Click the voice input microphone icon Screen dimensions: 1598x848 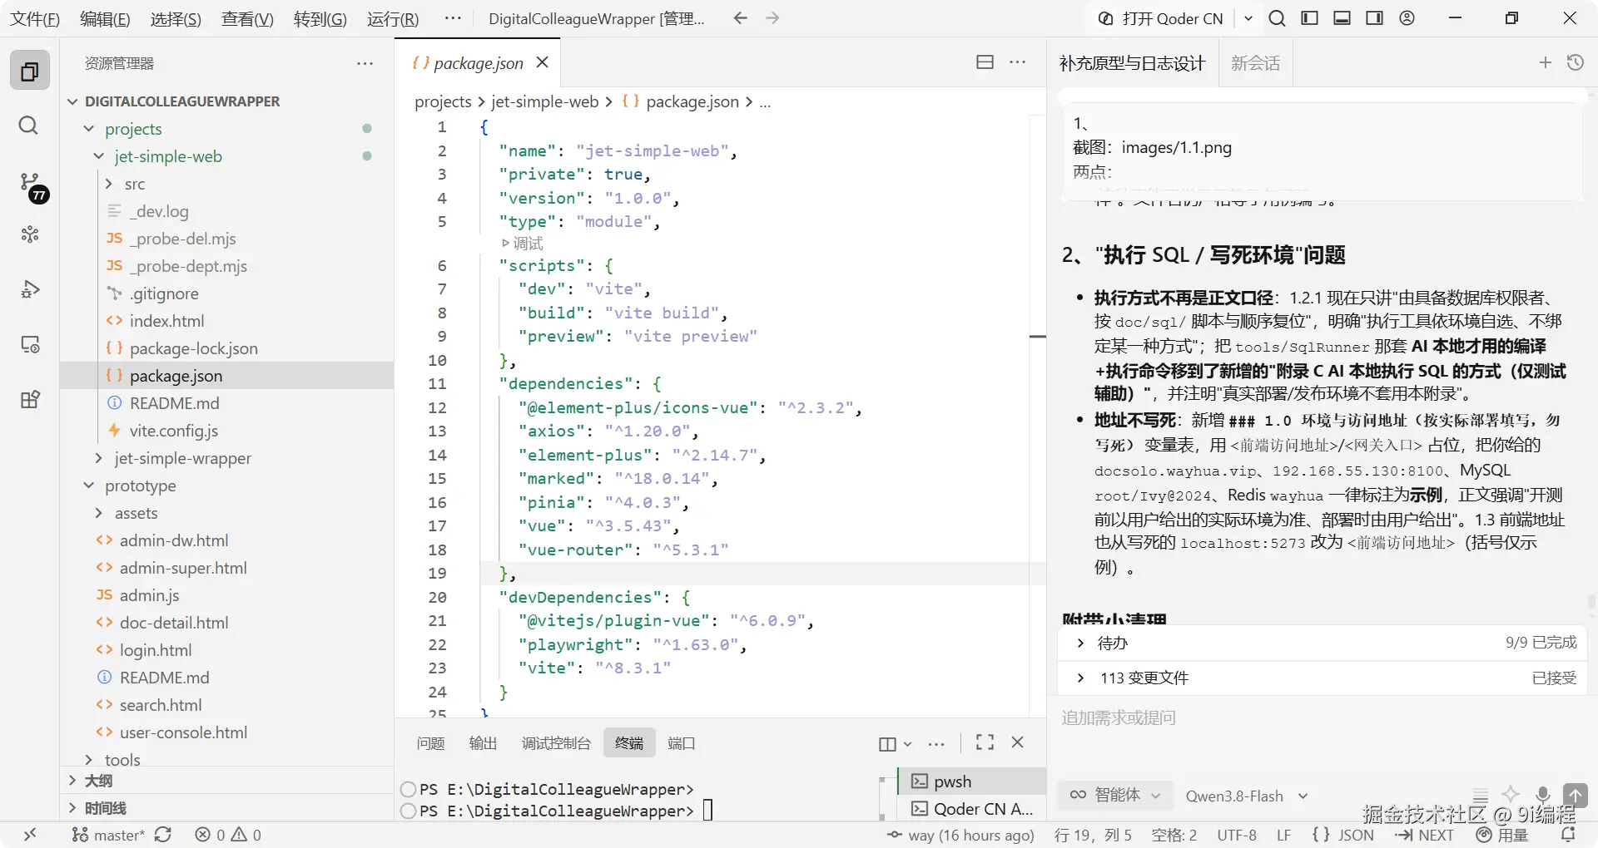pos(1543,796)
